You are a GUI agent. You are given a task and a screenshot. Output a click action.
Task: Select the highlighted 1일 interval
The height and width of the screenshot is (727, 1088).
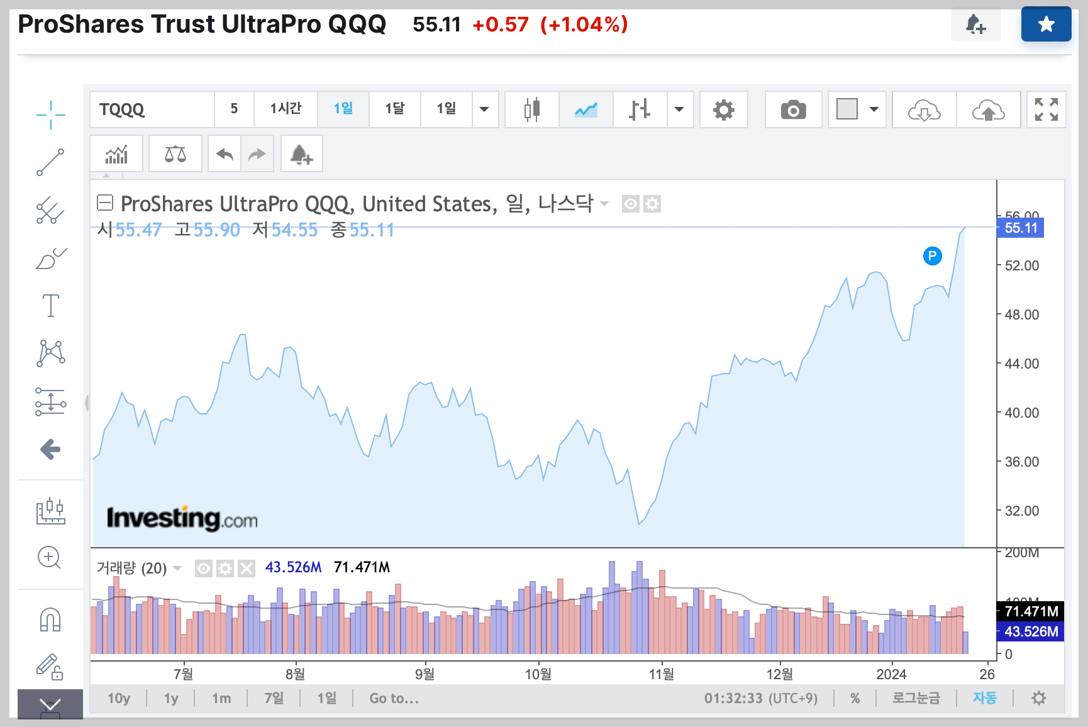(343, 109)
